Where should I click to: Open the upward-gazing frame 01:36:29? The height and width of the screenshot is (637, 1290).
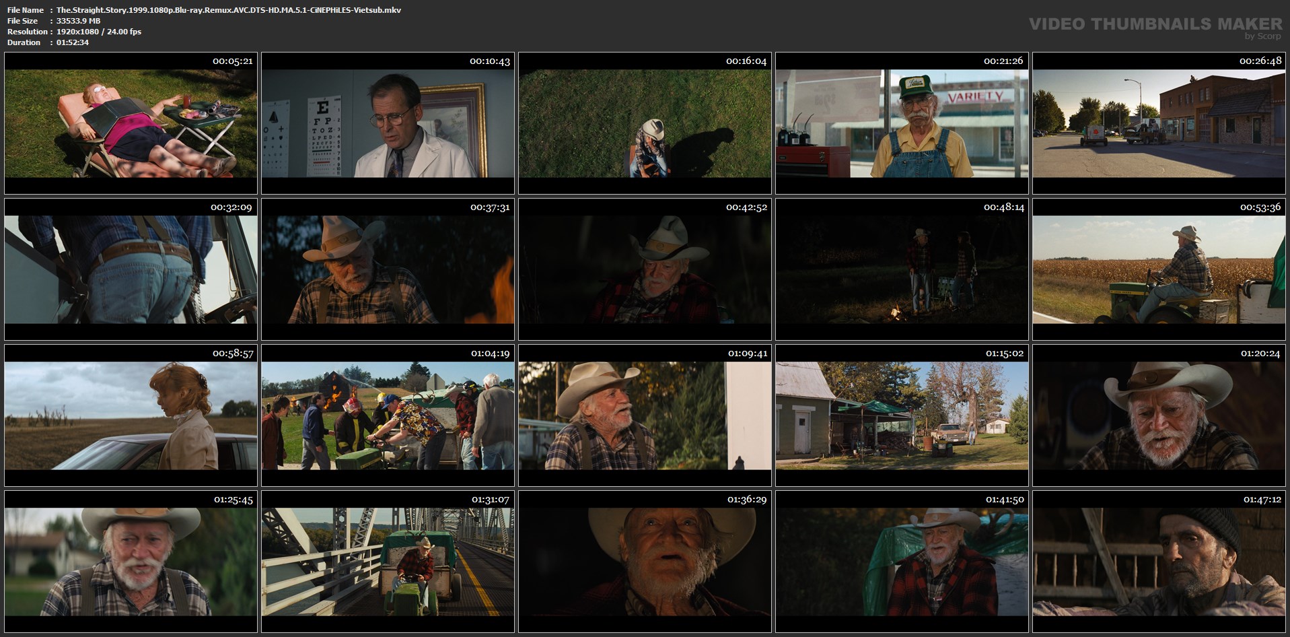[645, 562]
